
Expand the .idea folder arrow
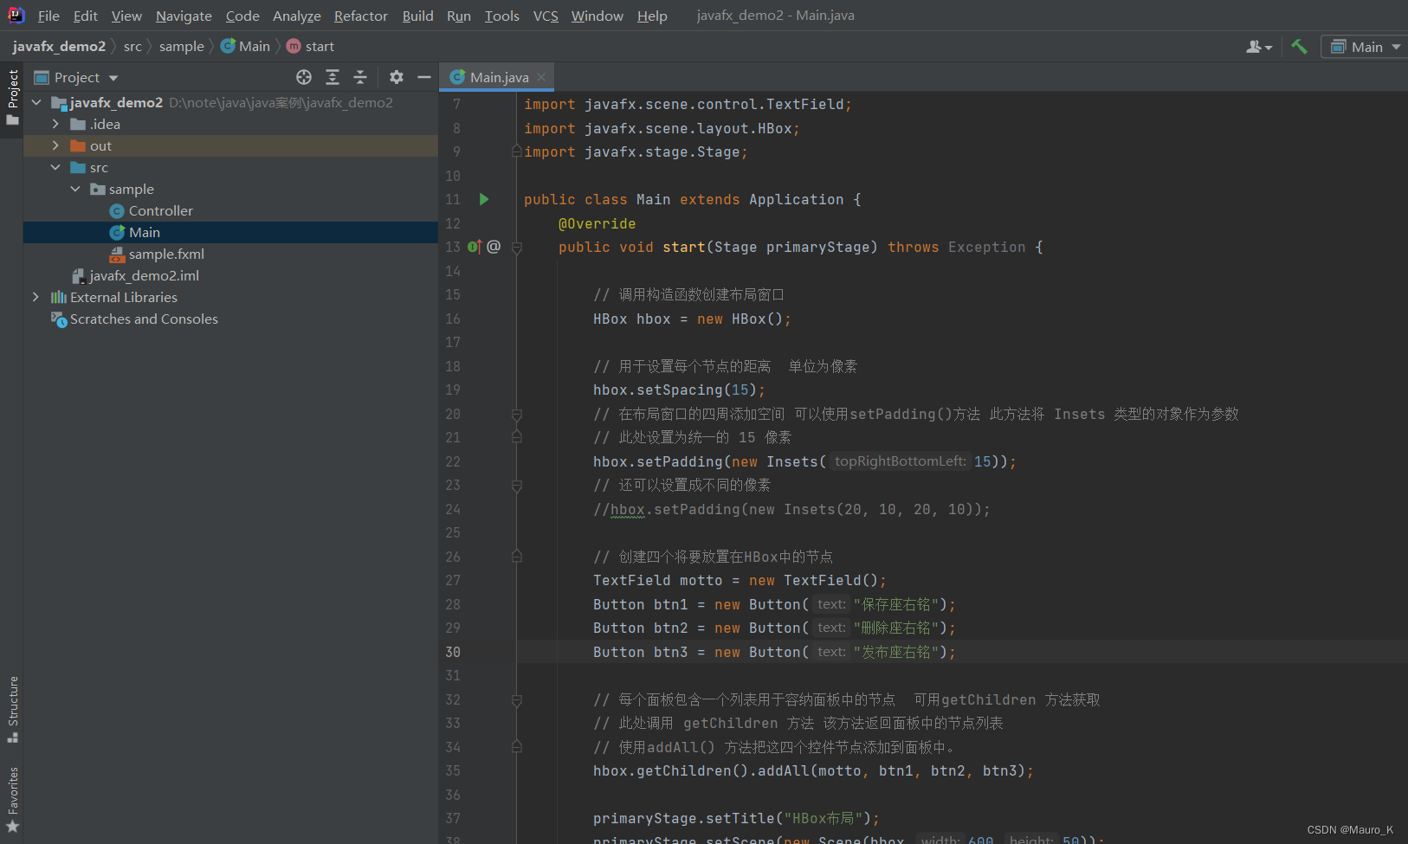(x=55, y=124)
